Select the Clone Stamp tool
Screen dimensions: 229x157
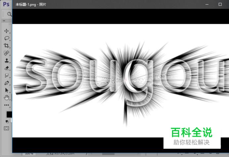point(7,60)
